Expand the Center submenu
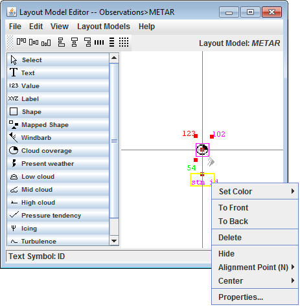 pyautogui.click(x=255, y=280)
